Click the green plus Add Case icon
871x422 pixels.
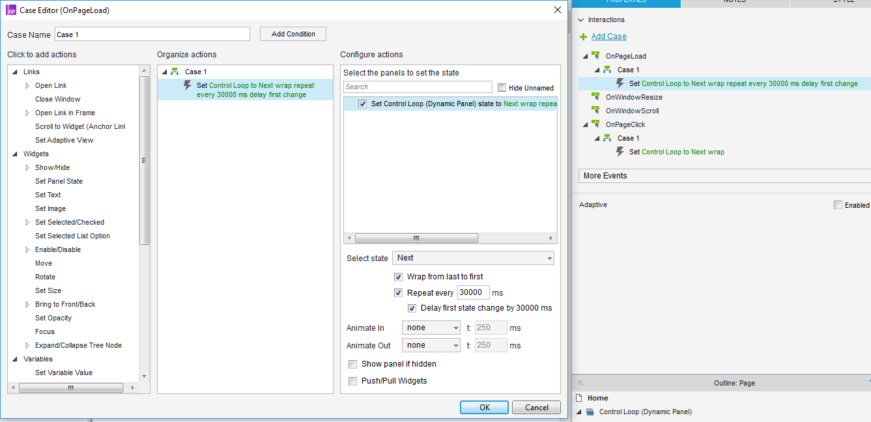point(583,36)
